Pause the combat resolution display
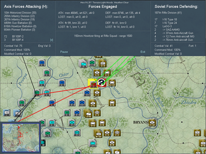Screen dimensions: 206x154 [64, 52]
